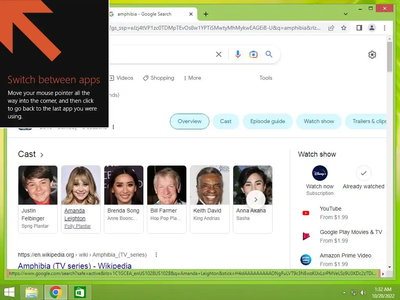Open more options dots under show title

pos(113,127)
